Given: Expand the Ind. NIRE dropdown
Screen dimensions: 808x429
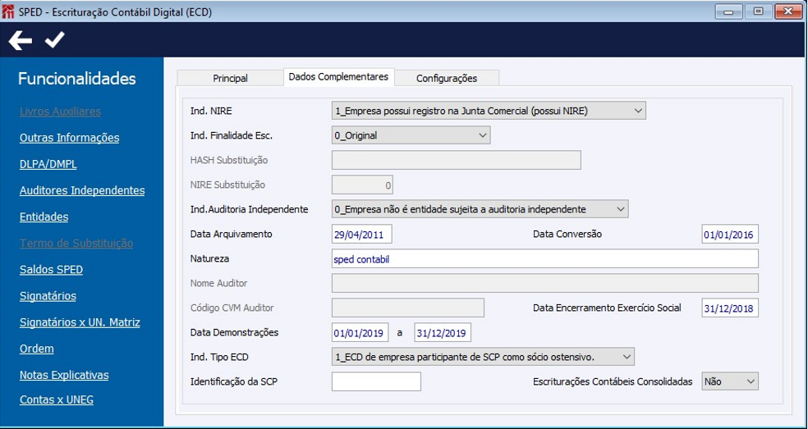Looking at the screenshot, I should coord(638,111).
